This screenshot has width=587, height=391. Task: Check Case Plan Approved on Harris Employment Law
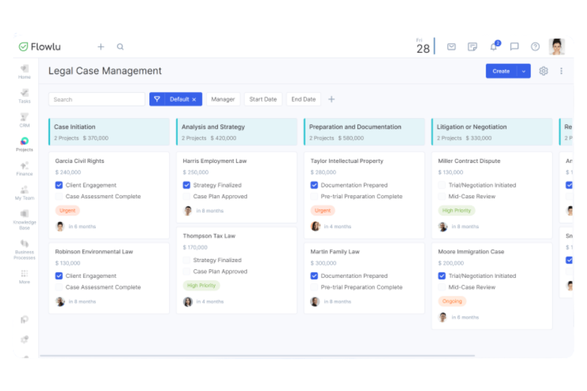pos(186,196)
